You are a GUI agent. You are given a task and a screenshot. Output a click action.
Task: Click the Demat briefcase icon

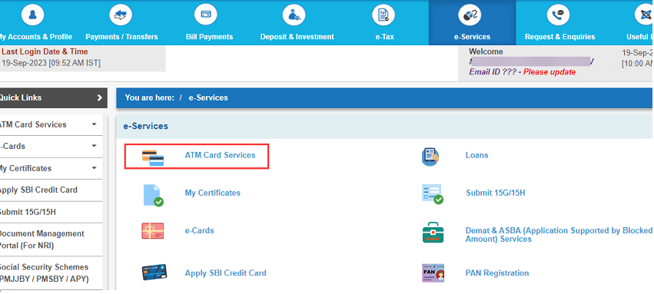pos(433,233)
